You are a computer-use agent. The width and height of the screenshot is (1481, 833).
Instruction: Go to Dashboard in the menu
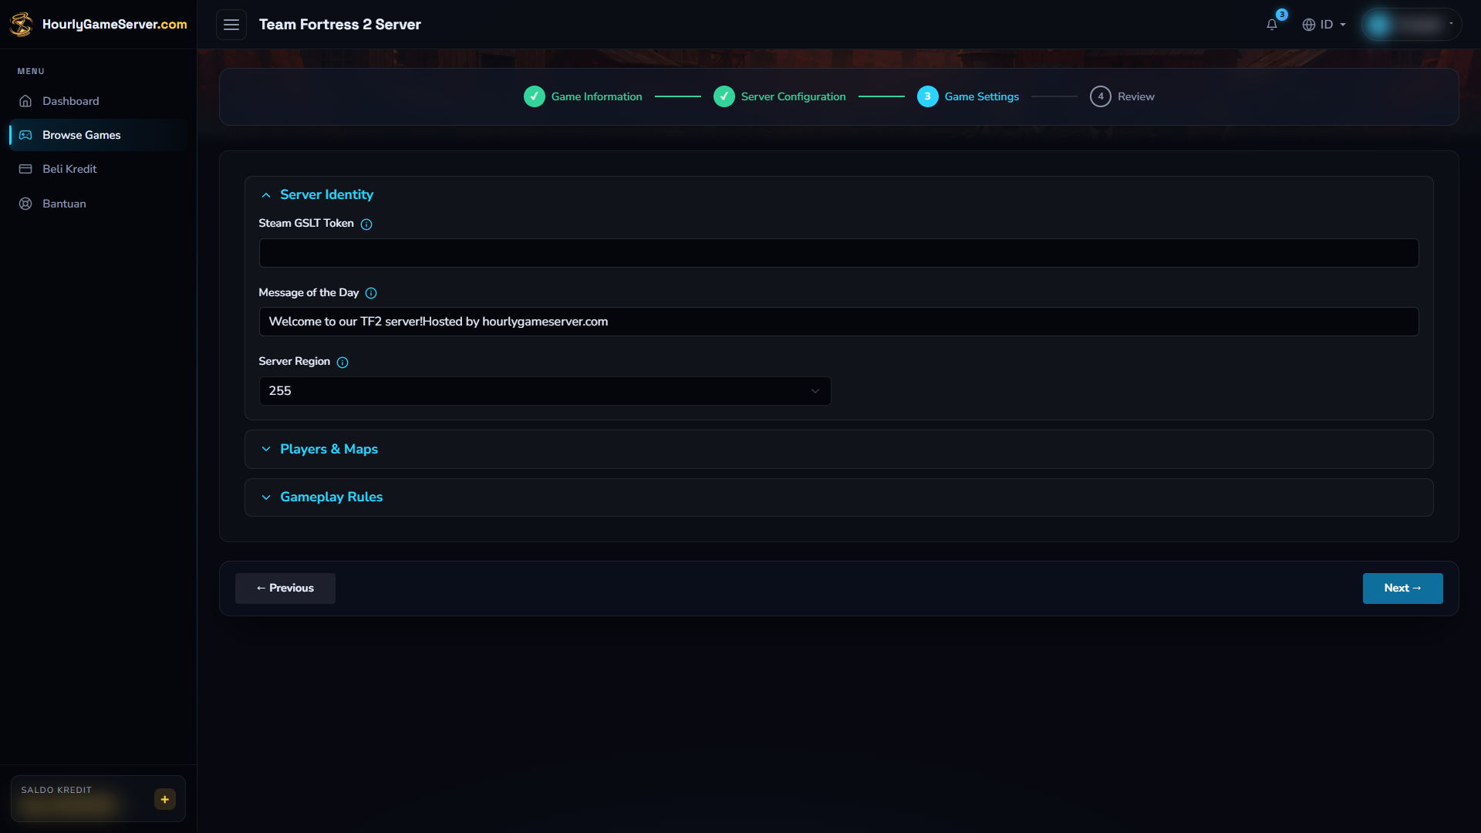98,101
